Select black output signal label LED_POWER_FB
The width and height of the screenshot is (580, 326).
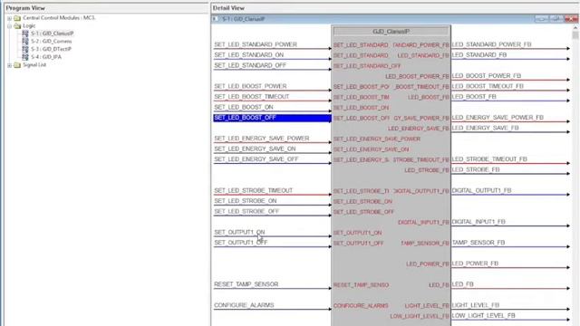(475, 264)
